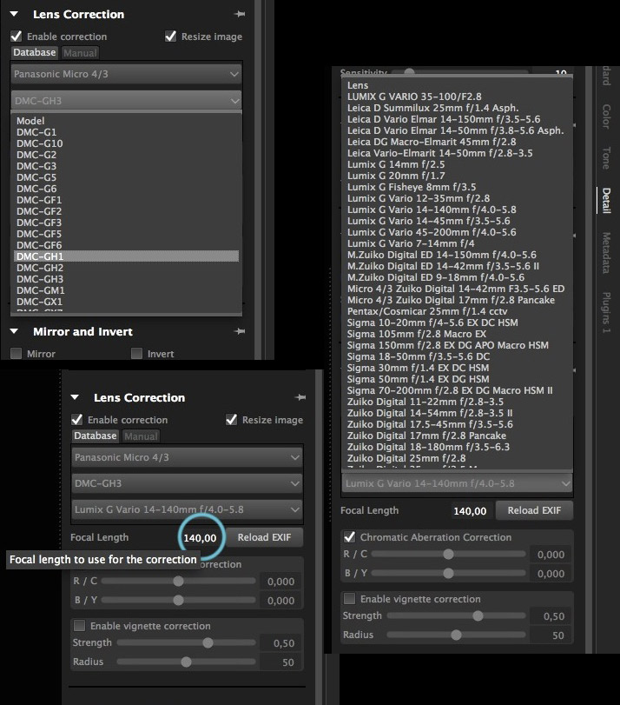The height and width of the screenshot is (705, 620).
Task: Select Lumix G Vario 7-14mm f/4
Action: click(x=458, y=243)
